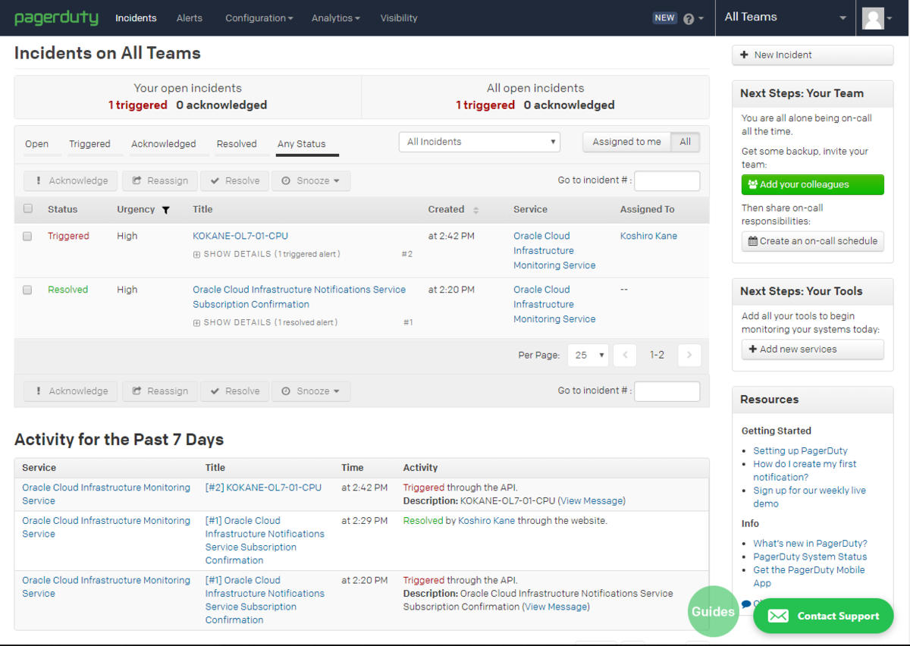The width and height of the screenshot is (910, 646).
Task: Click Add new services button
Action: pyautogui.click(x=812, y=350)
